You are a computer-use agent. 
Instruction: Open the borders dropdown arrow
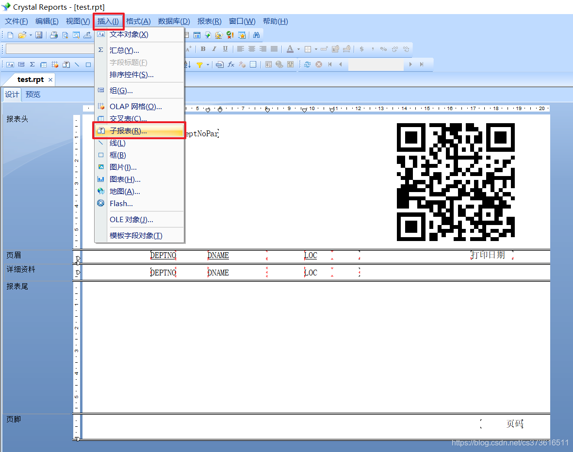[316, 49]
